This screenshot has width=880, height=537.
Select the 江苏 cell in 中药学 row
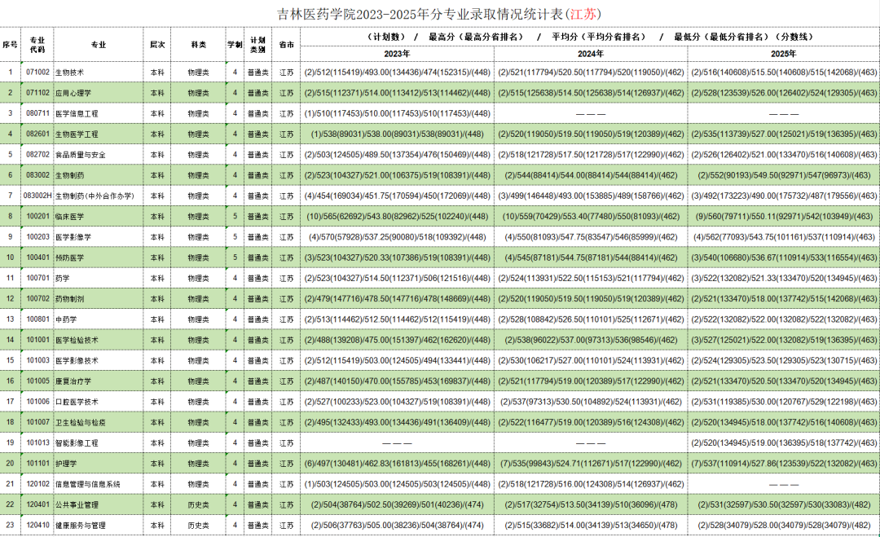click(x=286, y=319)
